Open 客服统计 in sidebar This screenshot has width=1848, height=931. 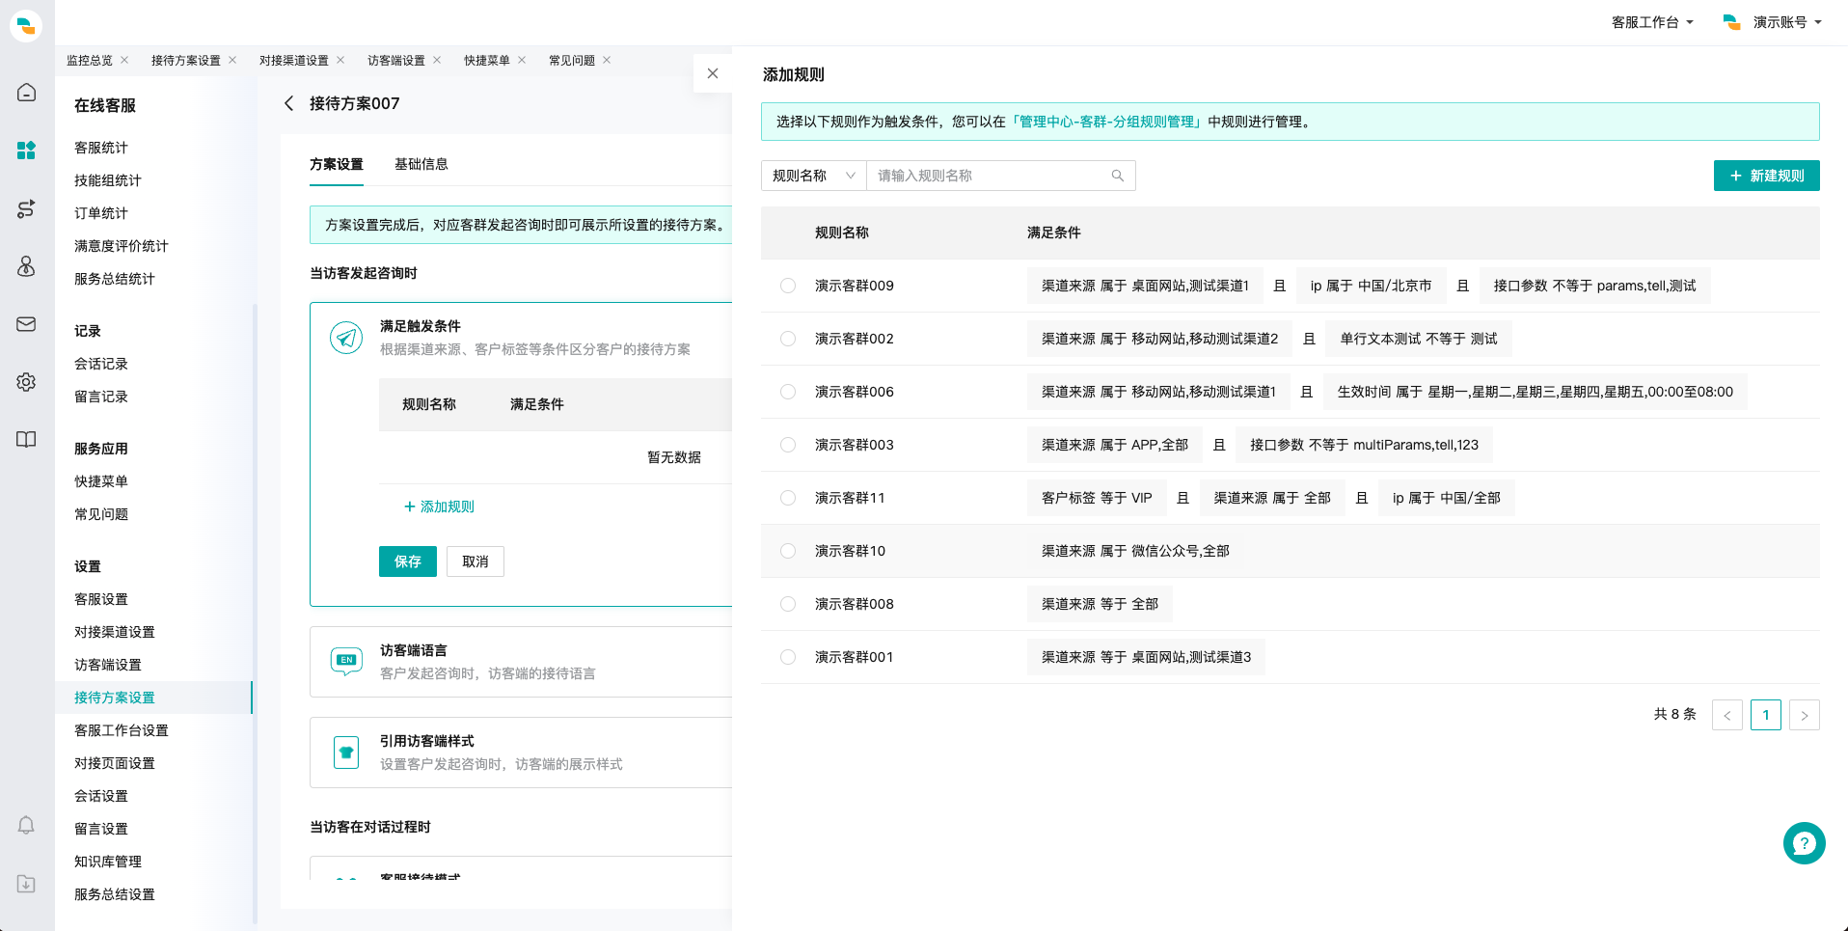[x=101, y=148]
